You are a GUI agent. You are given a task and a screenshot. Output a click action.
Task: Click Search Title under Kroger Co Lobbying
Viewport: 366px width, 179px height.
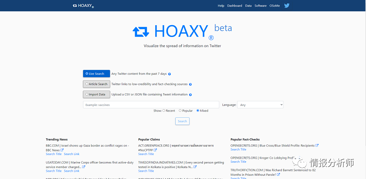coord(238,162)
